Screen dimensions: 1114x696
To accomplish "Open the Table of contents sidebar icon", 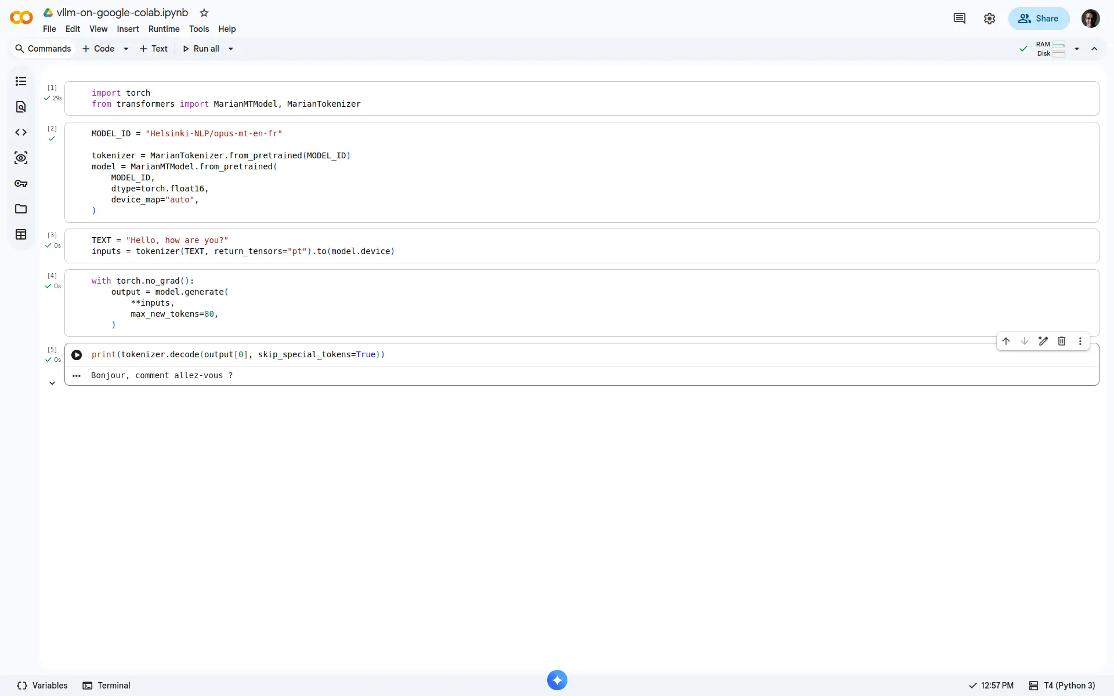I will pyautogui.click(x=21, y=81).
